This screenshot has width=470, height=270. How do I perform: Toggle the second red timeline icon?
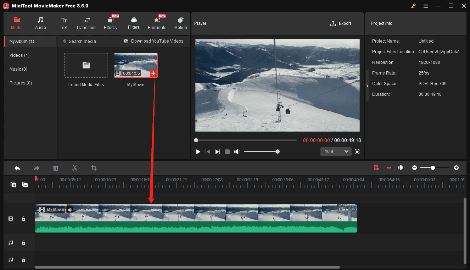click(x=388, y=168)
